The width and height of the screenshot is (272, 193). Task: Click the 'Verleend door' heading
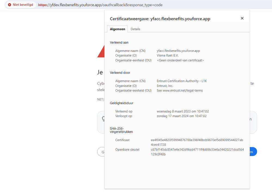pos(120,73)
